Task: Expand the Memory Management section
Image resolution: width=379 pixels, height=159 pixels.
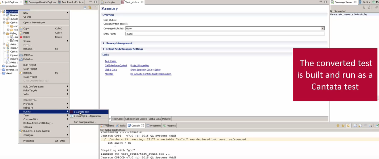Action: pyautogui.click(x=104, y=43)
